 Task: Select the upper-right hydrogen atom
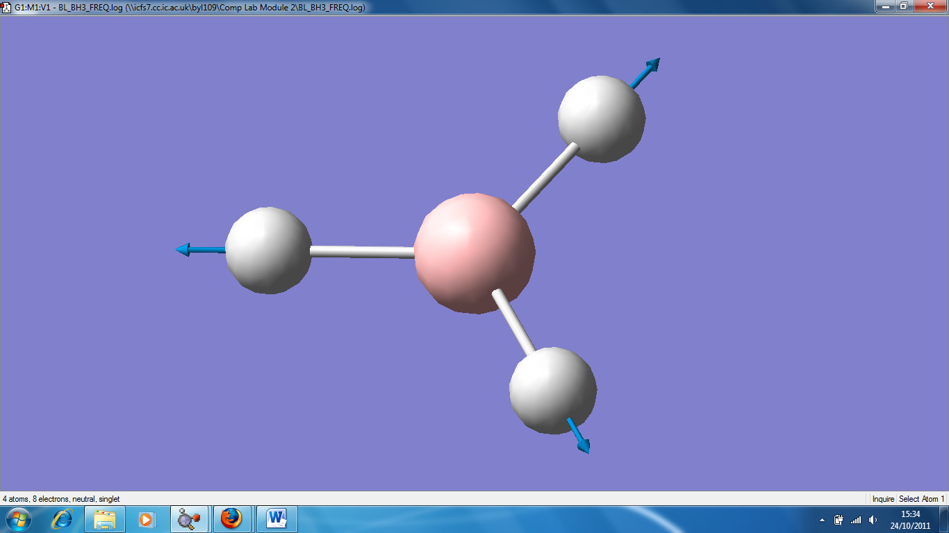(602, 119)
